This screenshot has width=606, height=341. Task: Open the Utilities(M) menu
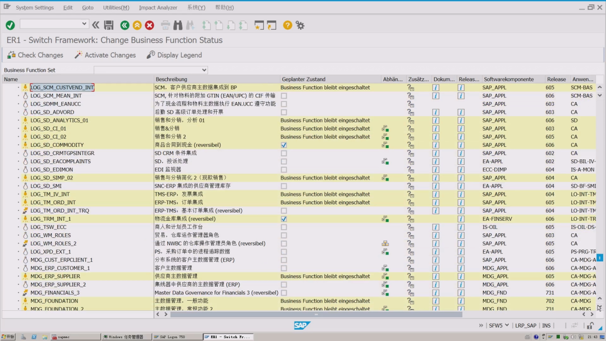(x=116, y=7)
